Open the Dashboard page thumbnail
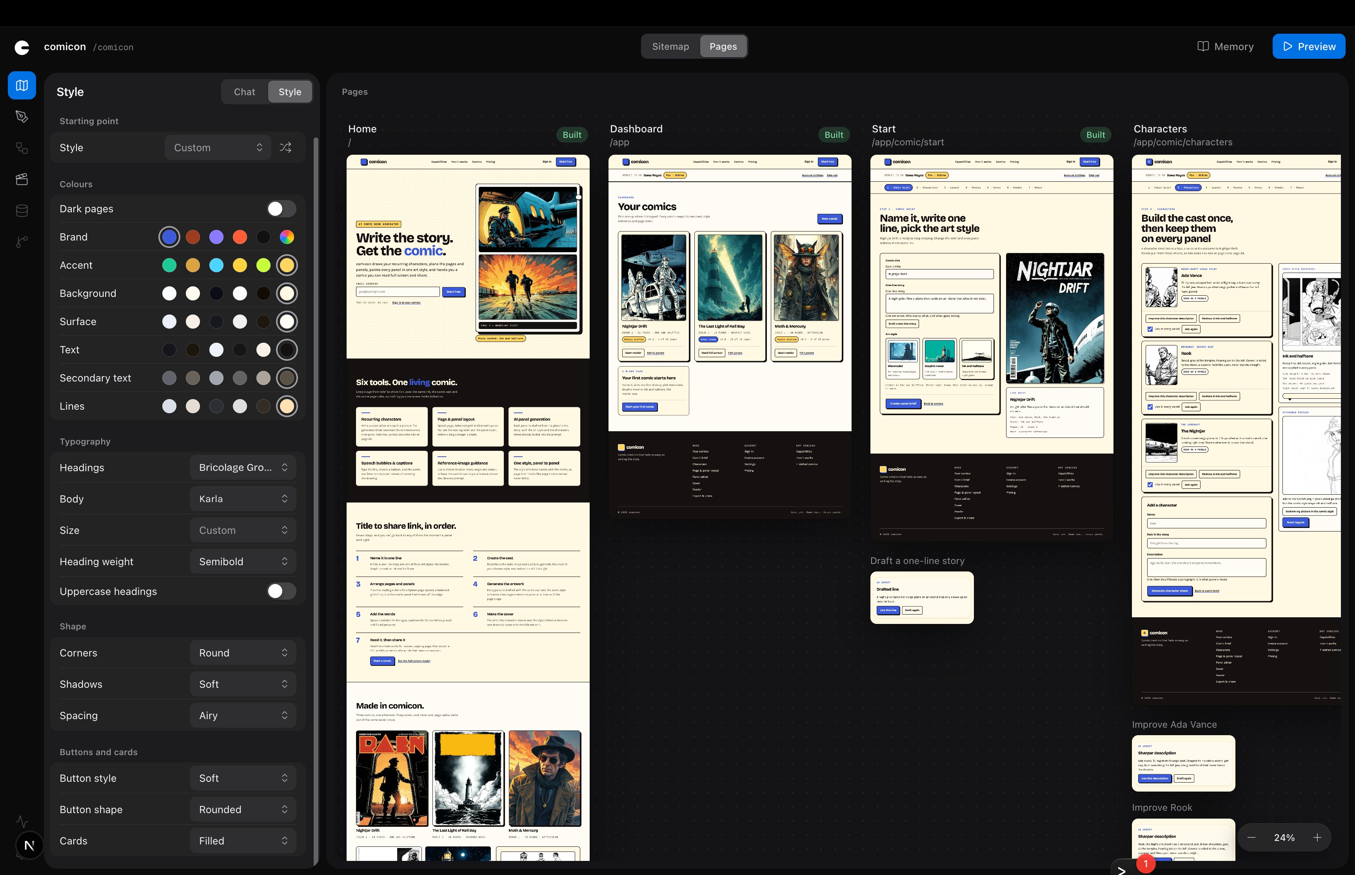The height and width of the screenshot is (875, 1355). tap(730, 336)
